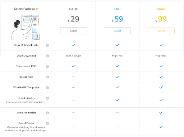
Task: Click info icon for Logo Animation
Action: pyautogui.click(x=47, y=113)
